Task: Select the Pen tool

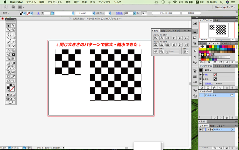Action: pyautogui.click(x=8, y=34)
